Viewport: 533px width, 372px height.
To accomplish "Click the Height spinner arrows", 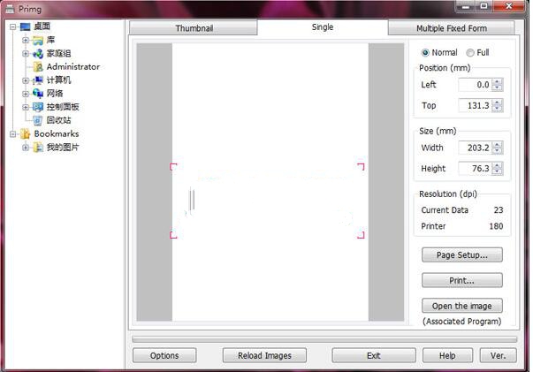I will tap(497, 169).
